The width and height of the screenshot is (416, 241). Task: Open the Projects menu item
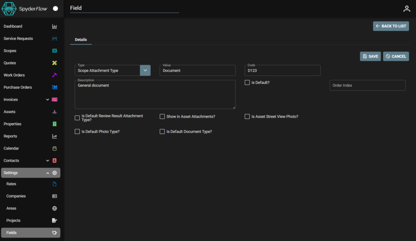click(13, 220)
